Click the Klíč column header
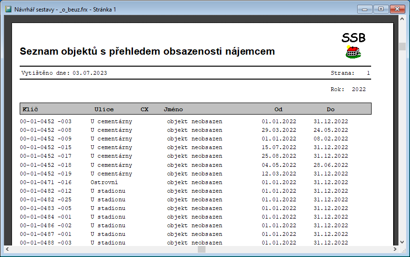 click(x=30, y=109)
